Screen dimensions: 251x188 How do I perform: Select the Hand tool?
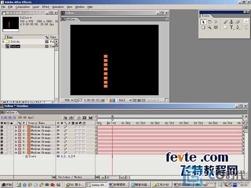coord(203,27)
